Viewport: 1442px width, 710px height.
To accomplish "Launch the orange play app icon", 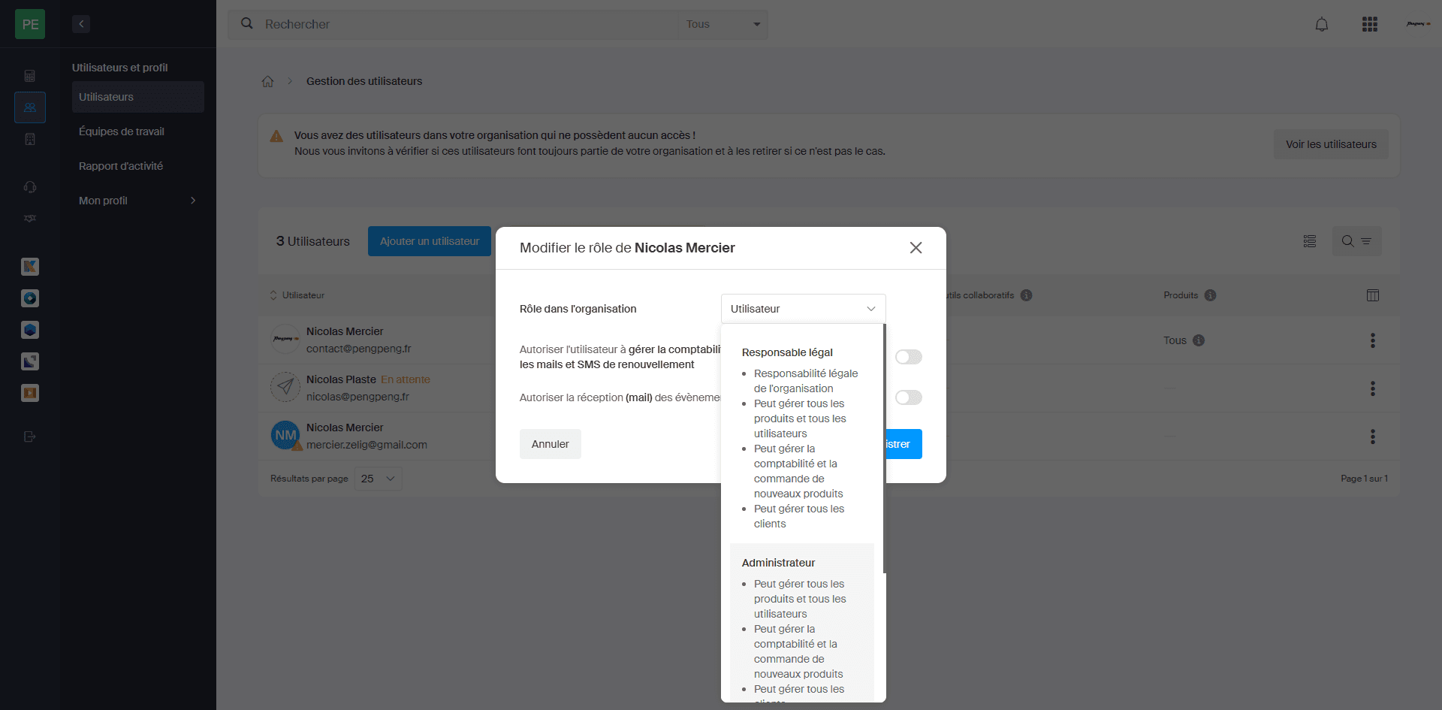I will click(30, 393).
